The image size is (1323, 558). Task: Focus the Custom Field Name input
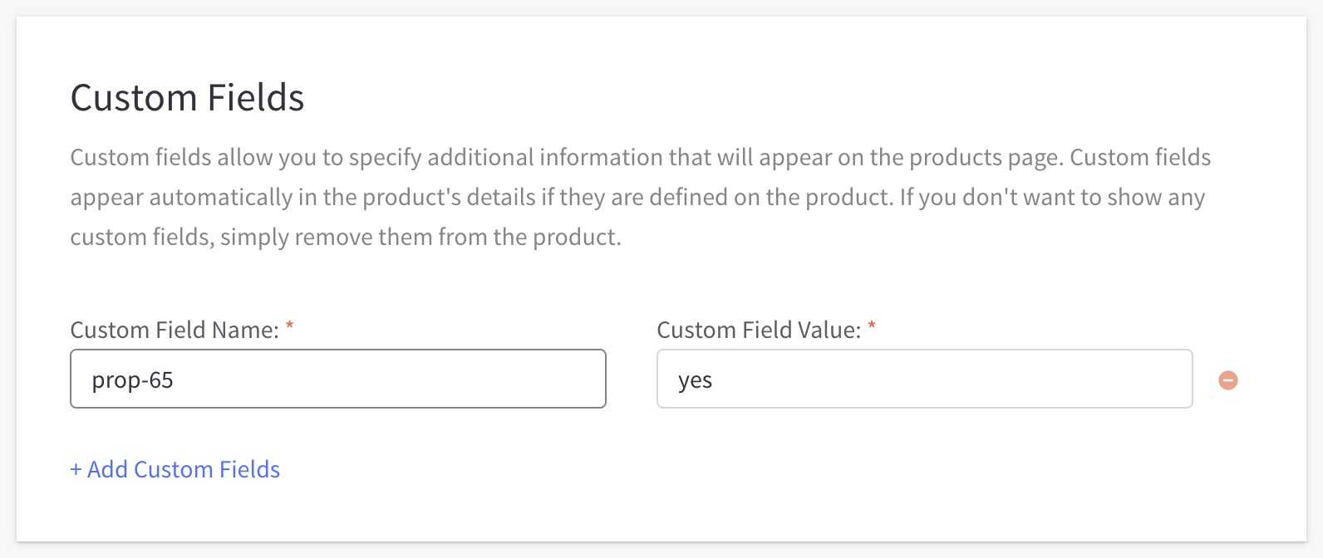337,379
